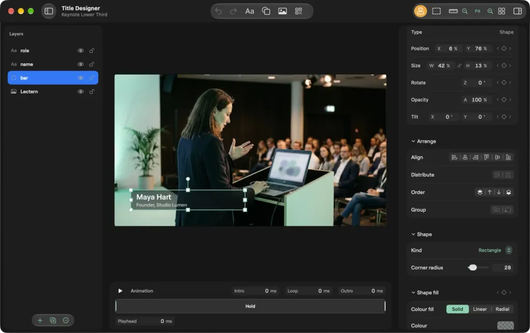Toggle the size aspect ratio lock
This screenshot has width=530, height=333.
coord(459,66)
